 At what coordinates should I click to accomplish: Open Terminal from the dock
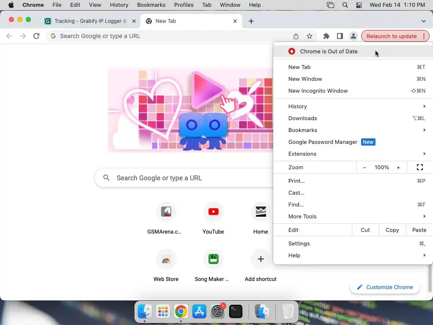pos(236,311)
